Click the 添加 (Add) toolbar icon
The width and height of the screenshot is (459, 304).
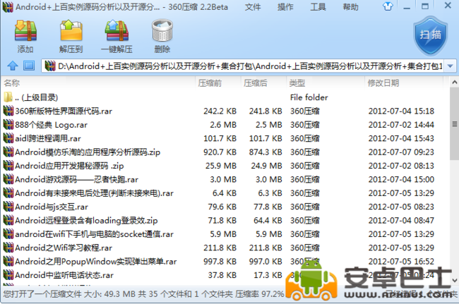tap(25, 30)
